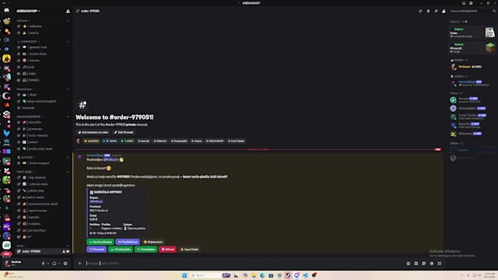Open File Explorer from taskbar

pos(254,275)
